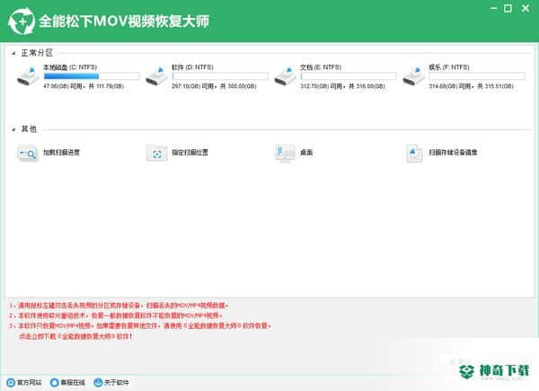Viewport: 539px width, 391px height.
Task: Open the 官方网站 link
Action: 30,382
